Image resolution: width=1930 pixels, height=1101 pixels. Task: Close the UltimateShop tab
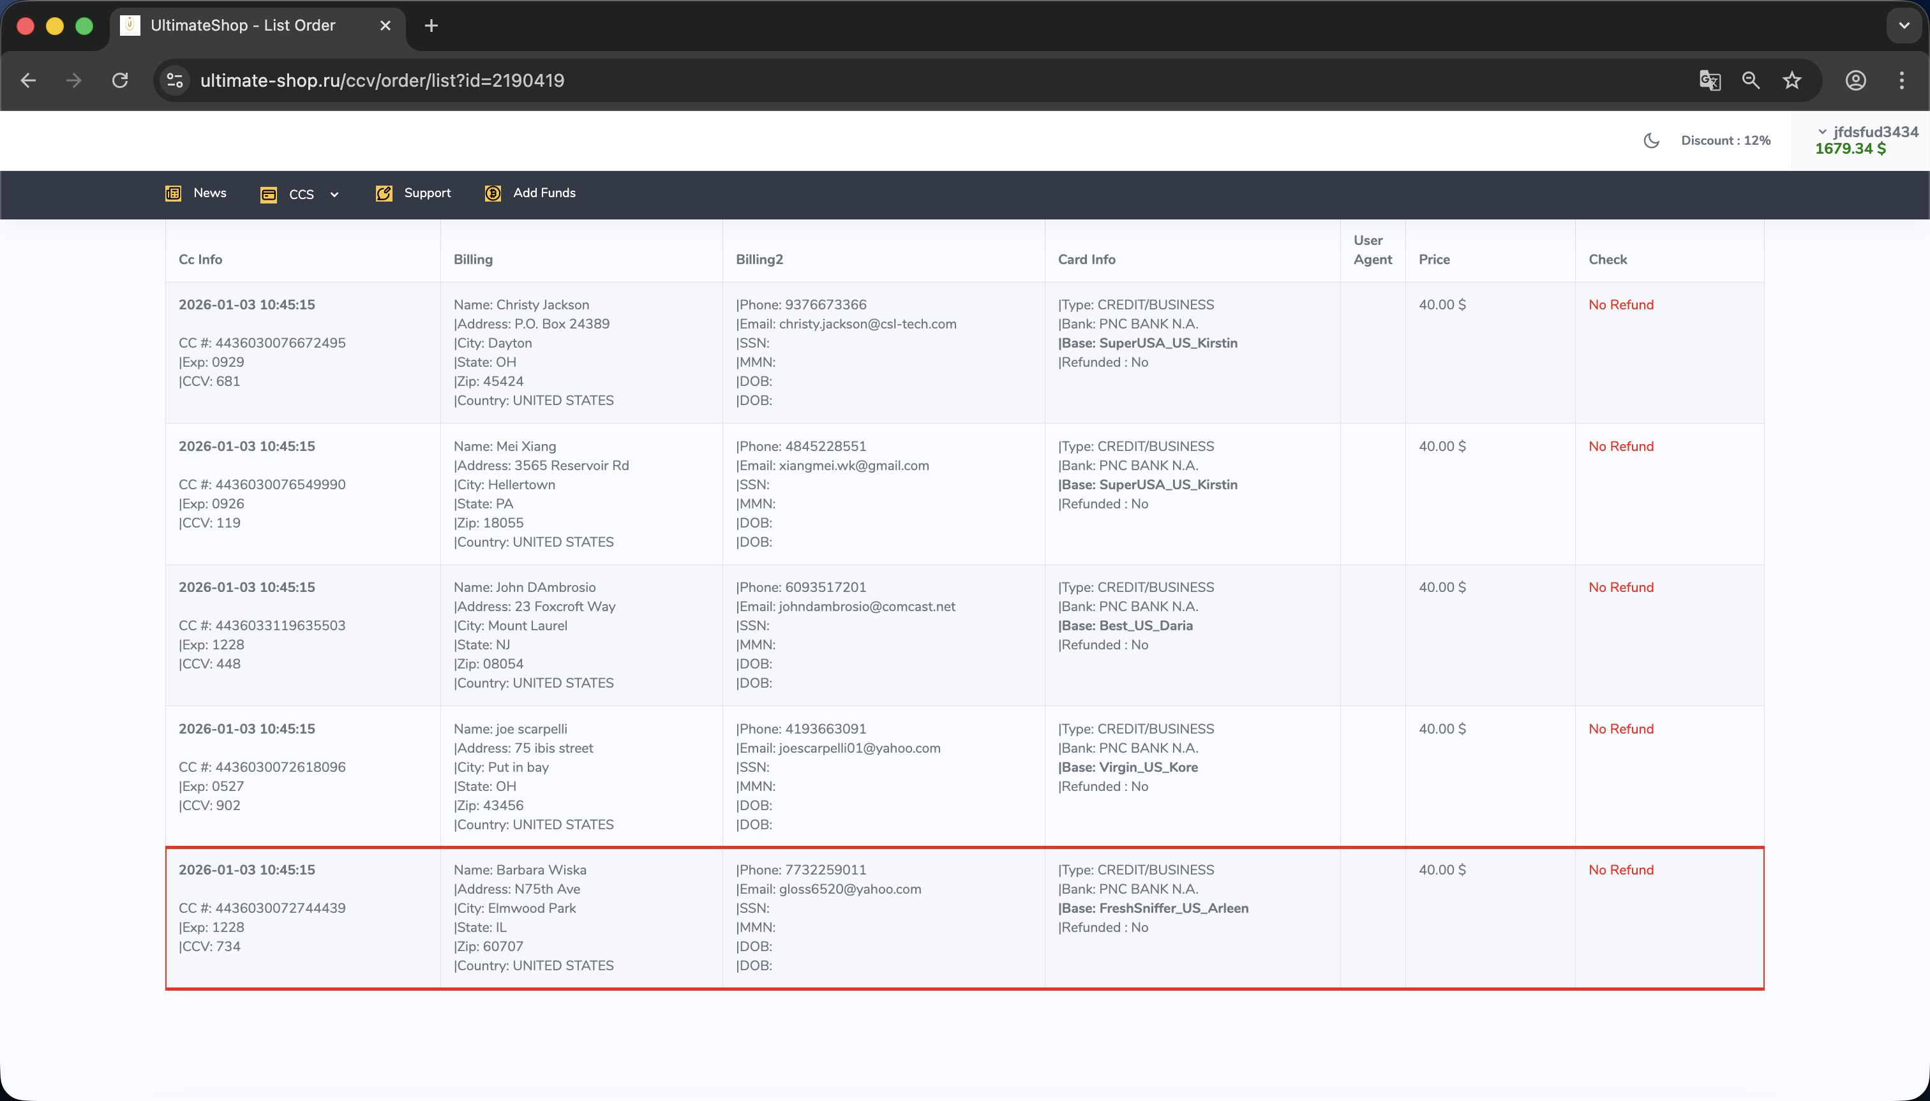(385, 26)
